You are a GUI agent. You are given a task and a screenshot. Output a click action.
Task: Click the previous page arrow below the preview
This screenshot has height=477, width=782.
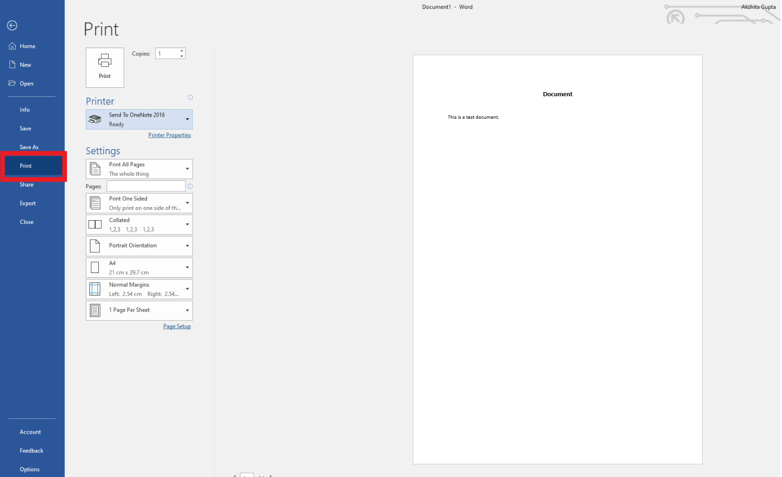click(234, 476)
